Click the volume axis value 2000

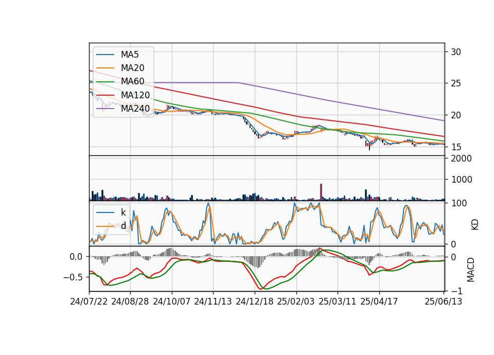click(x=462, y=158)
